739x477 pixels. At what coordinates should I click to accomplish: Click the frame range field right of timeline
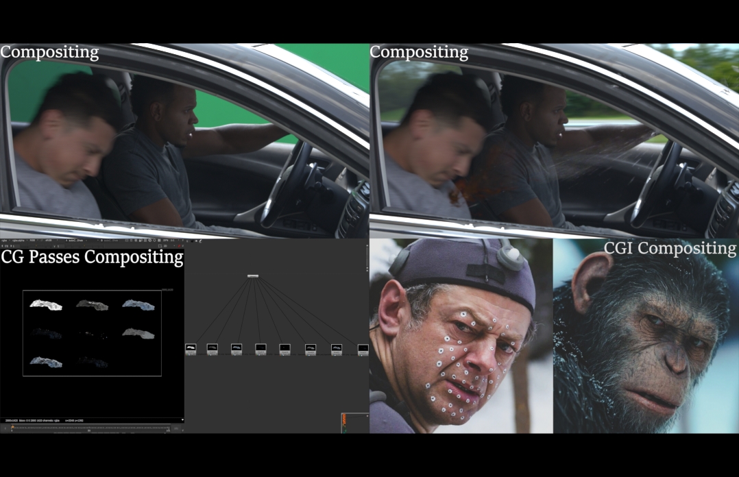click(x=176, y=428)
